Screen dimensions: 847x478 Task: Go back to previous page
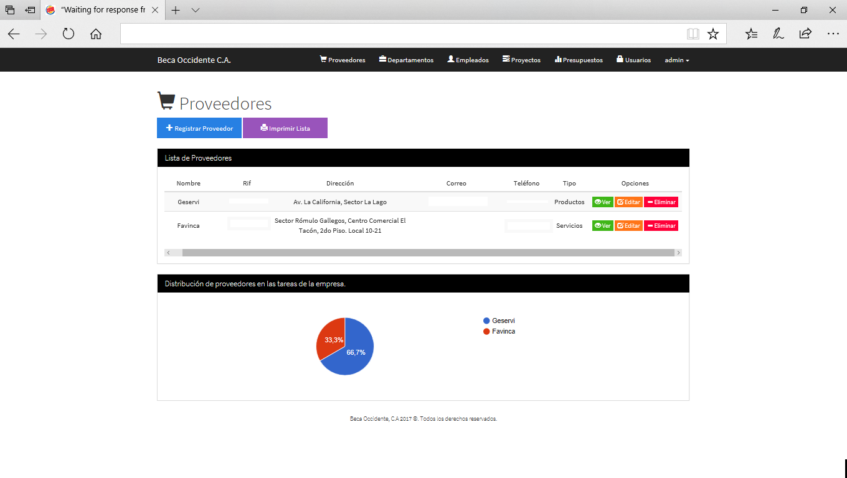(14, 34)
